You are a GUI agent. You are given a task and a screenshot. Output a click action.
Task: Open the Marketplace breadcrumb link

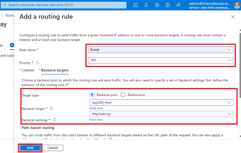click(x=10, y=15)
